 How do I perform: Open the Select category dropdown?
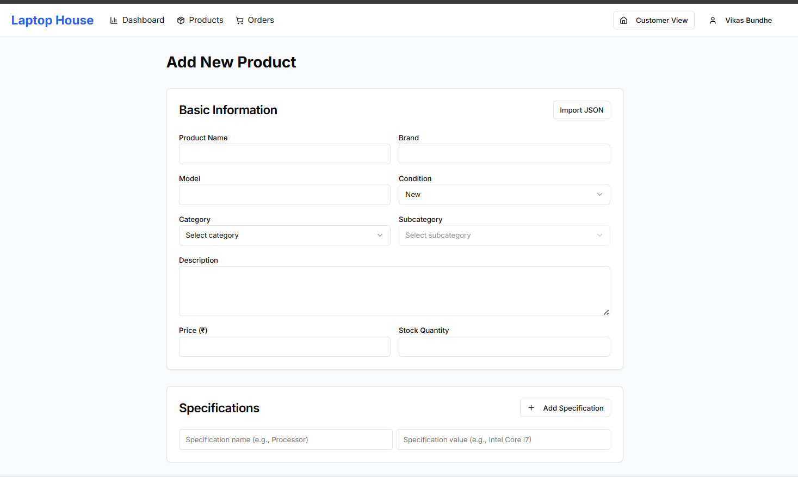pos(284,235)
